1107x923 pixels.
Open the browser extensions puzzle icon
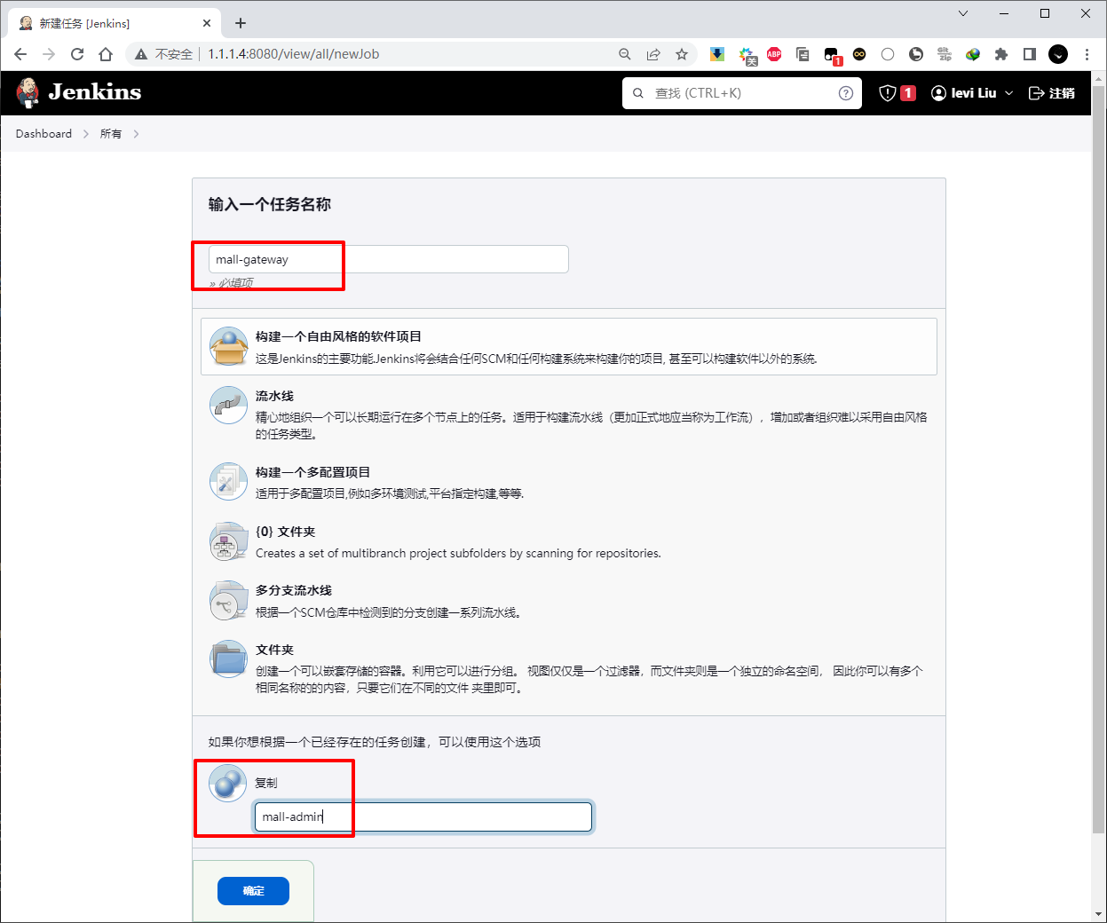(x=1001, y=54)
